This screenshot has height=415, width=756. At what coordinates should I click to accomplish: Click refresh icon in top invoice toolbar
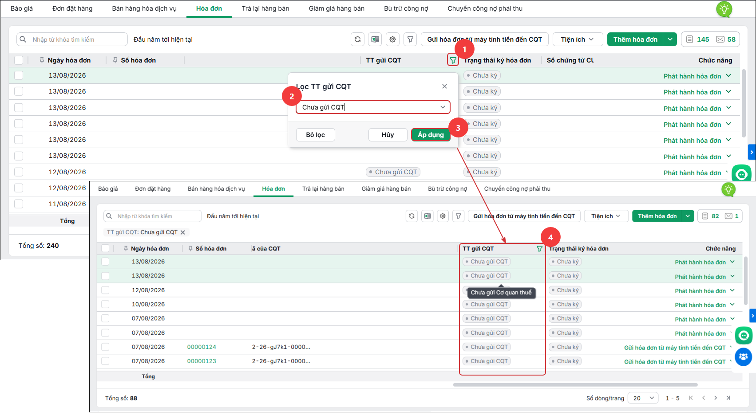(x=357, y=39)
